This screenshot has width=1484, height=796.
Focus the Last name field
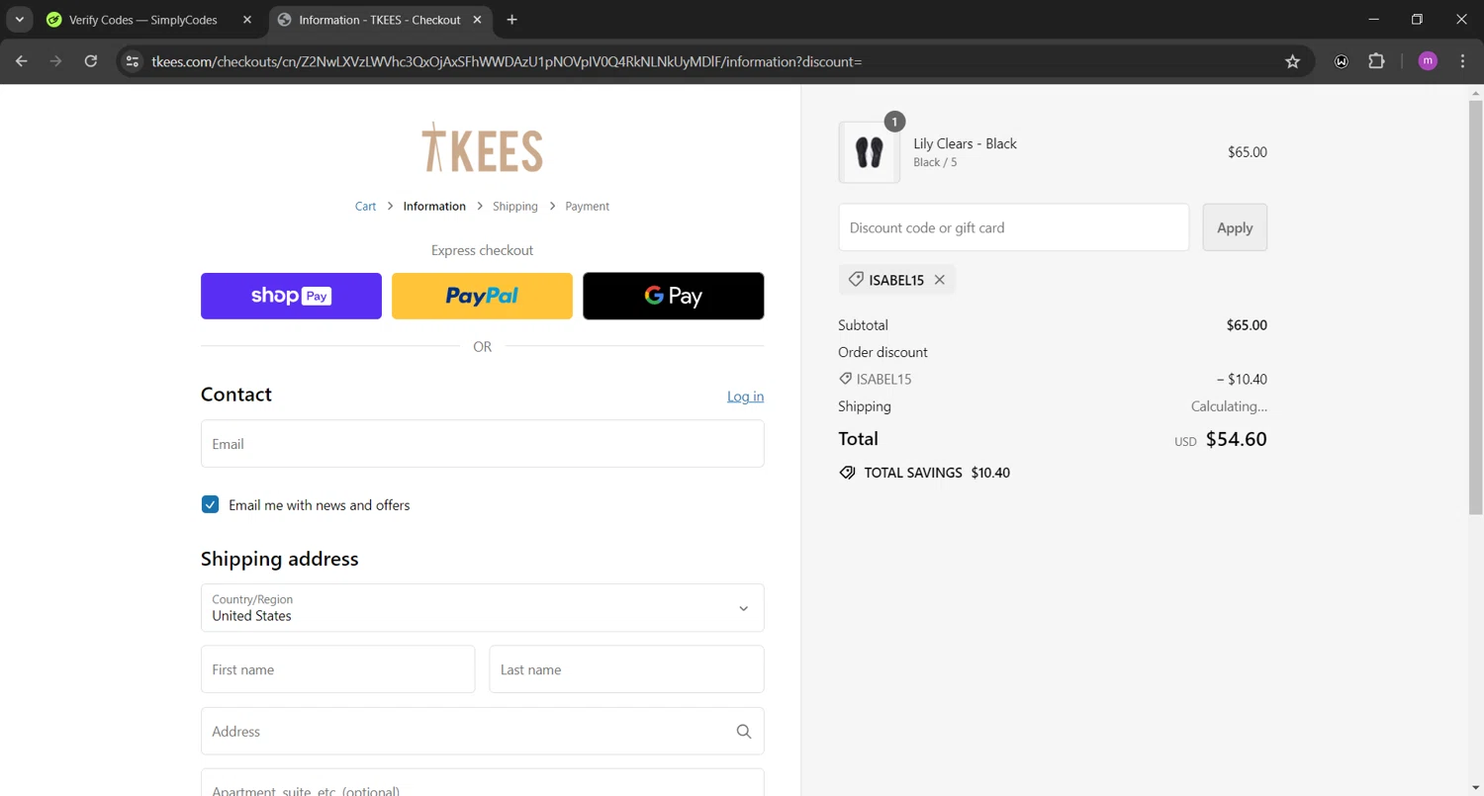point(626,669)
